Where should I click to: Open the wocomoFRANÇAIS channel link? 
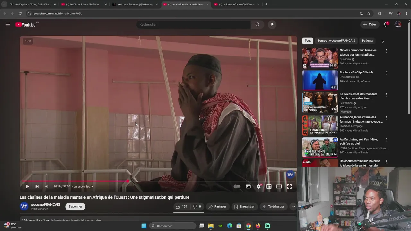tap(45, 205)
